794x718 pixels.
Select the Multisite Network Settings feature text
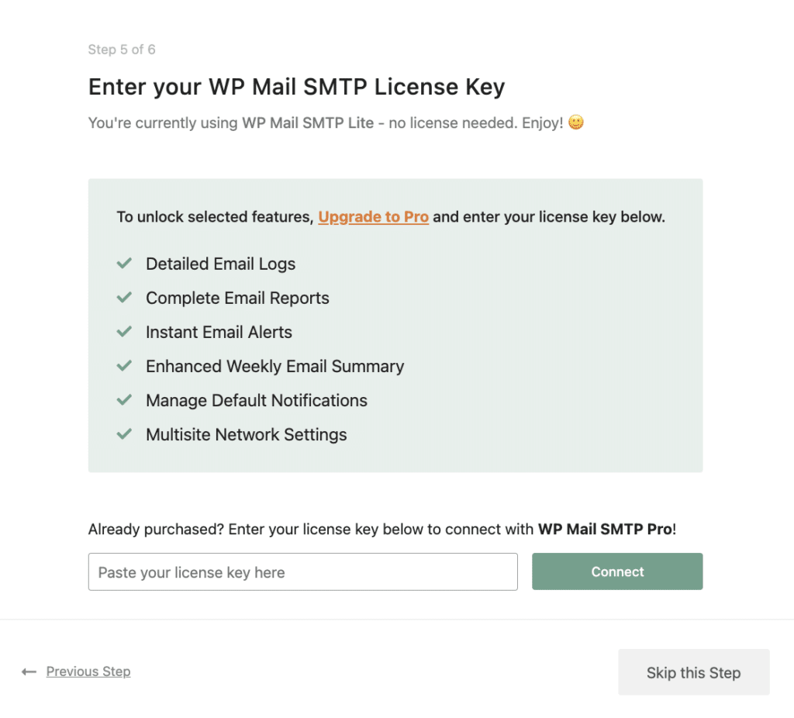[x=246, y=434]
